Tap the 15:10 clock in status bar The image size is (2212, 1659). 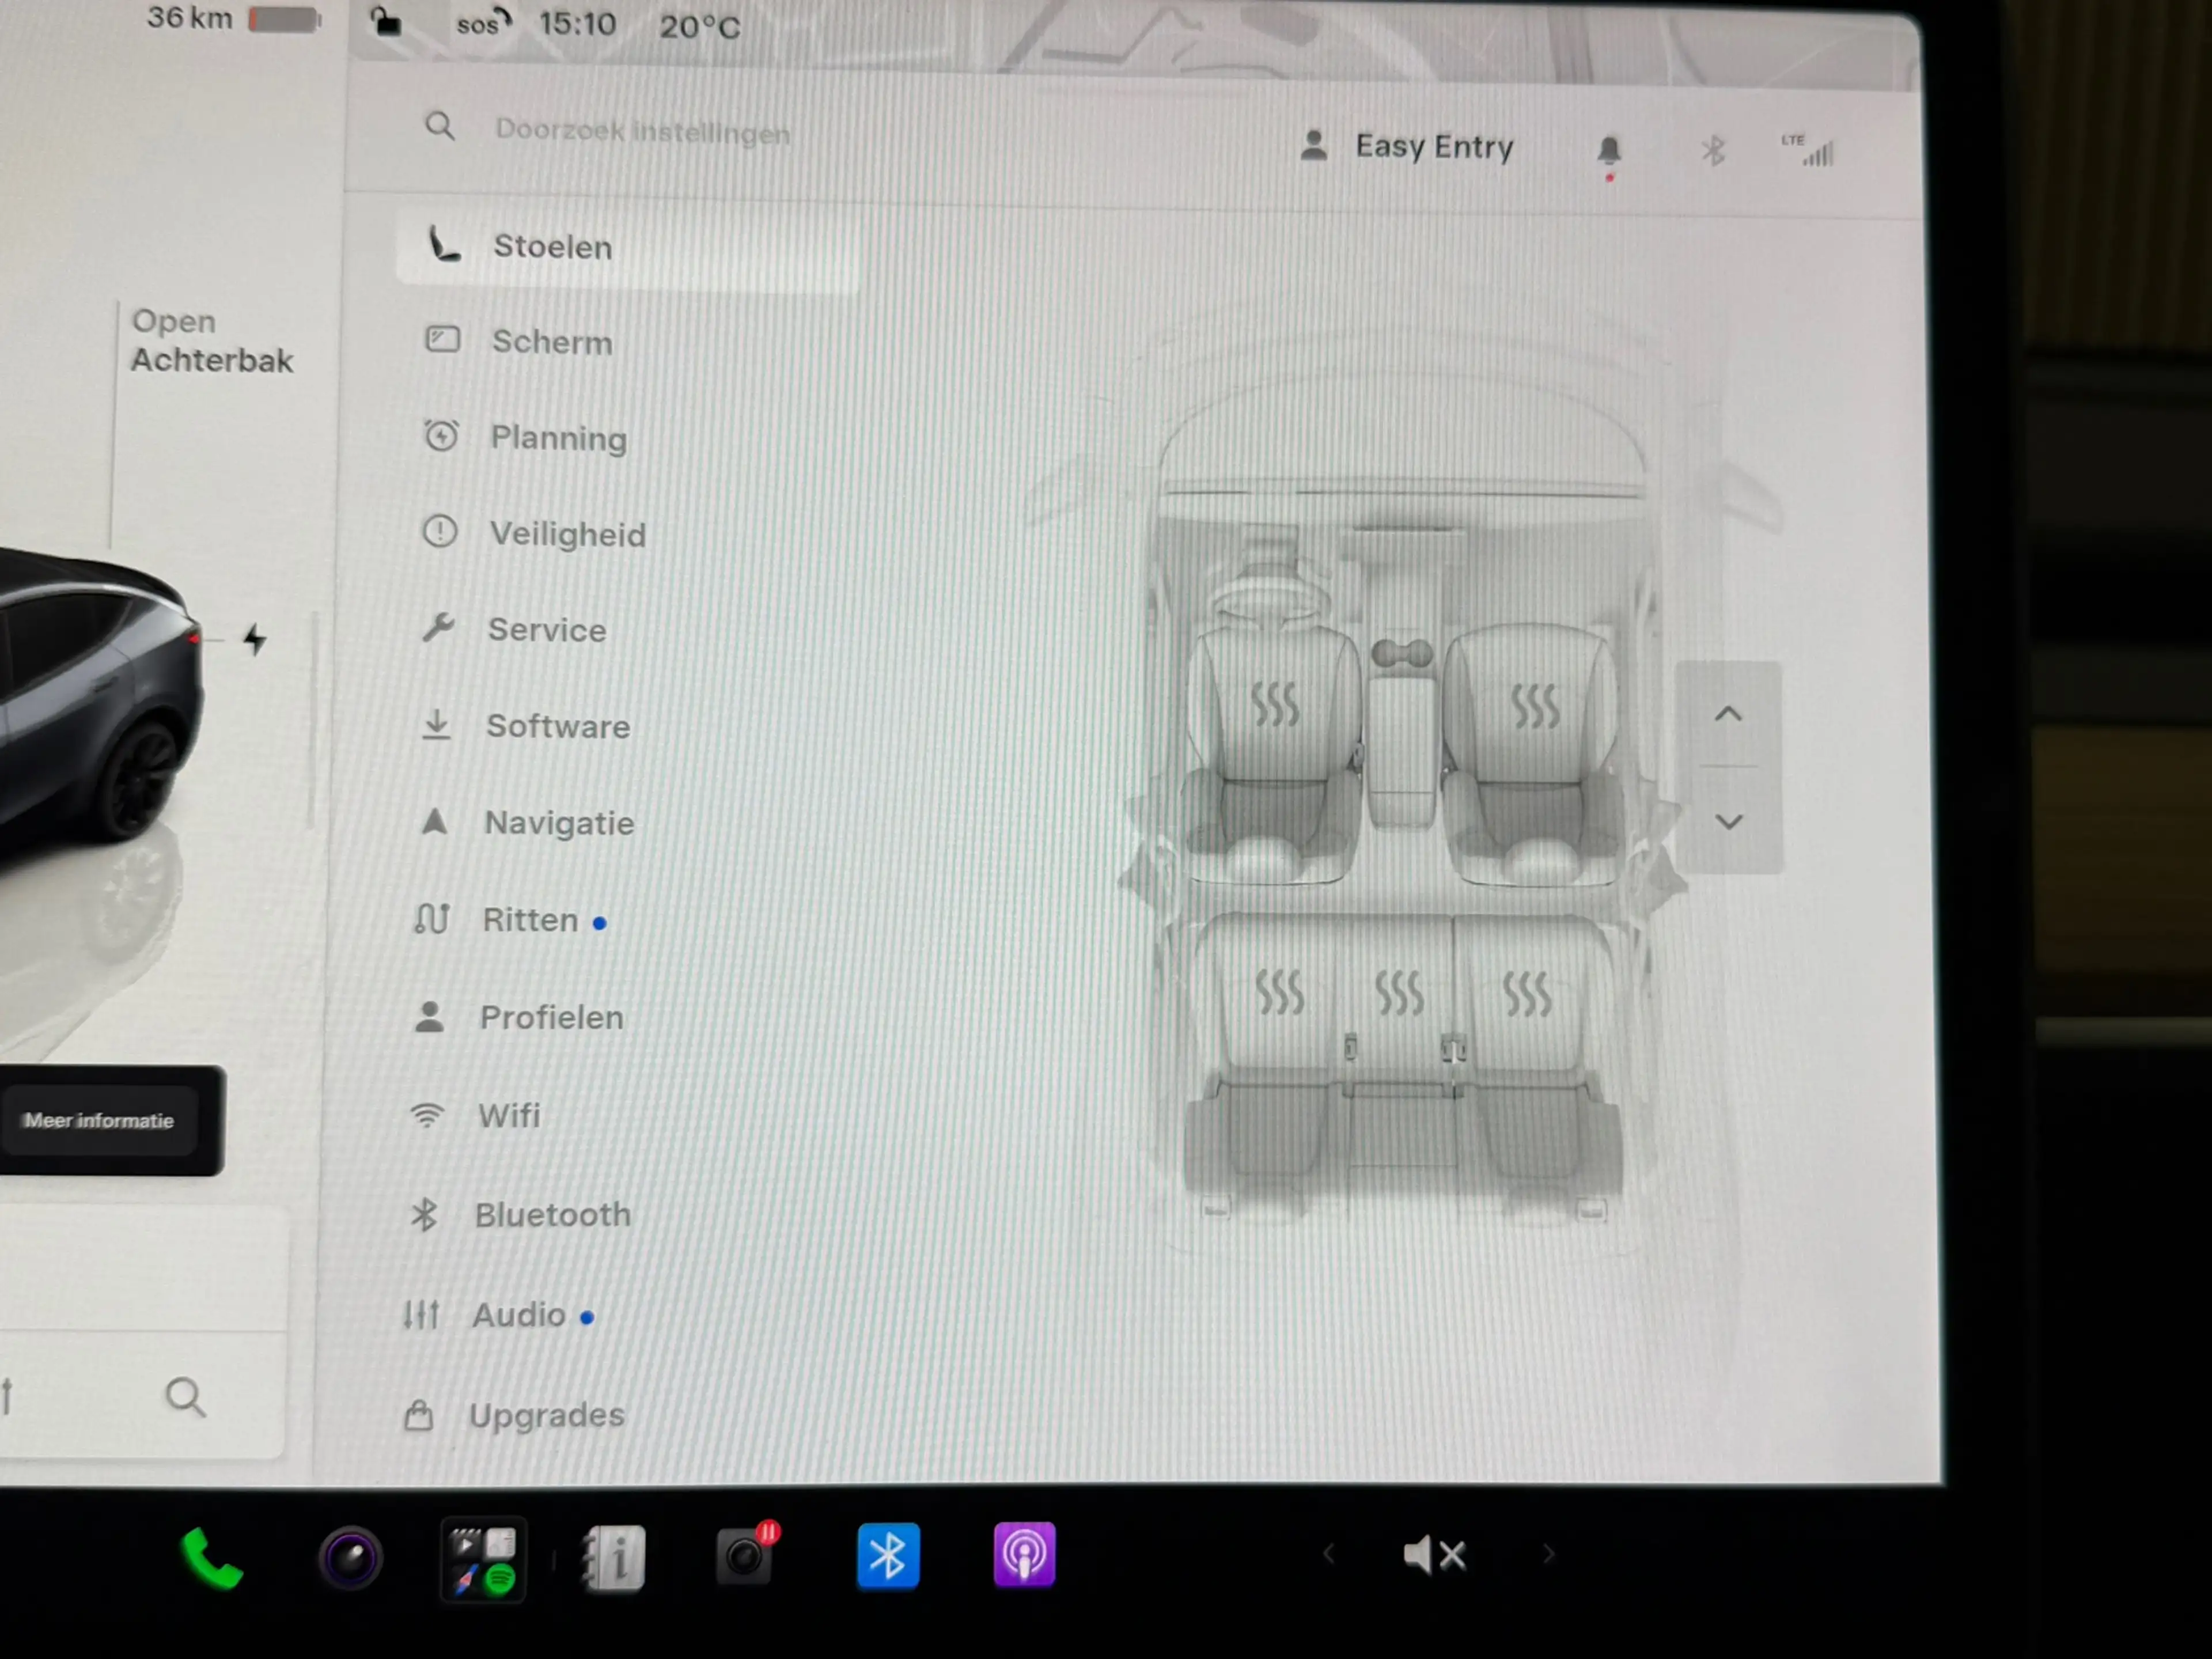[577, 23]
